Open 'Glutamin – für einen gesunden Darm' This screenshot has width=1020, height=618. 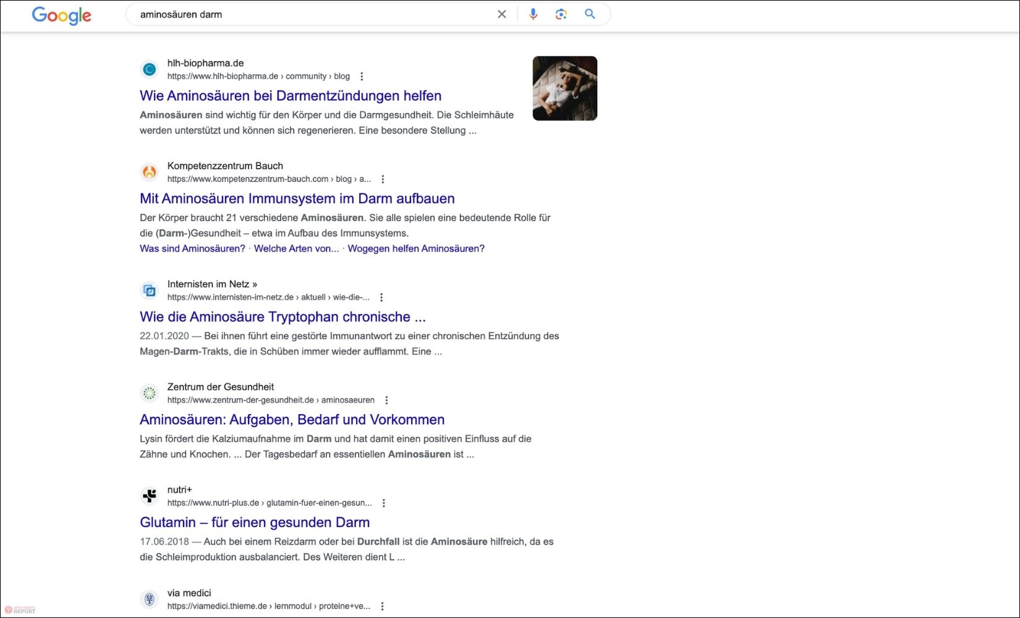(x=255, y=522)
